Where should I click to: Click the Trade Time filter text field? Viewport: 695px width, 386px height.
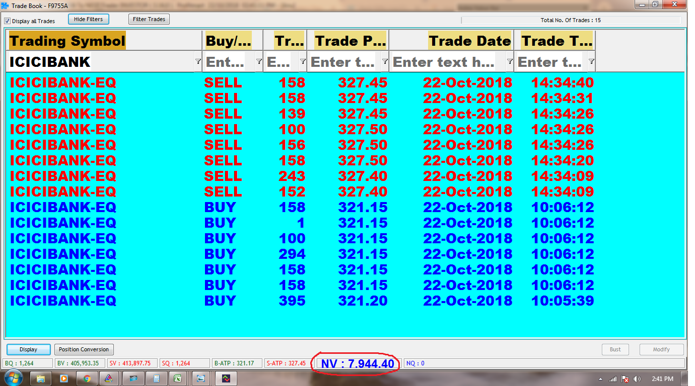[551, 62]
